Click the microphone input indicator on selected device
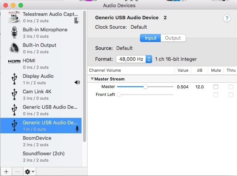The image size is (237, 176). pyautogui.click(x=77, y=129)
